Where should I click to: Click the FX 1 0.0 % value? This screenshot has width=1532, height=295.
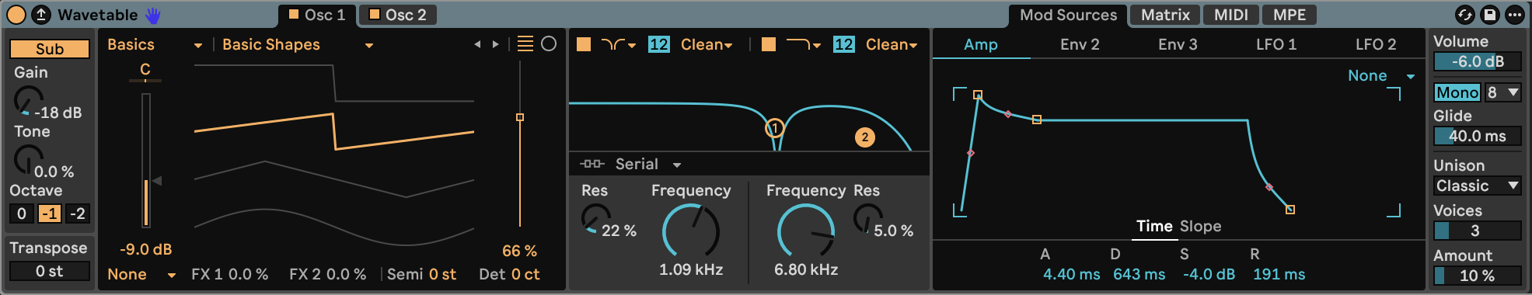click(248, 274)
